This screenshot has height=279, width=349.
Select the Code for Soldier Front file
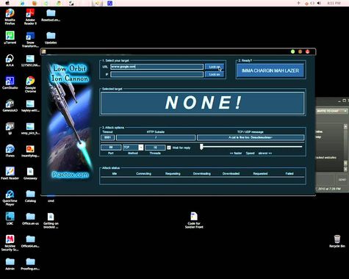pos(194,220)
